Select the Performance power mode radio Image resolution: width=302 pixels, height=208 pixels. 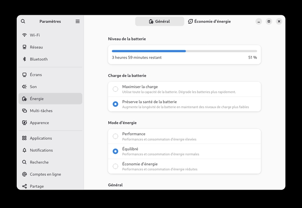point(116,136)
